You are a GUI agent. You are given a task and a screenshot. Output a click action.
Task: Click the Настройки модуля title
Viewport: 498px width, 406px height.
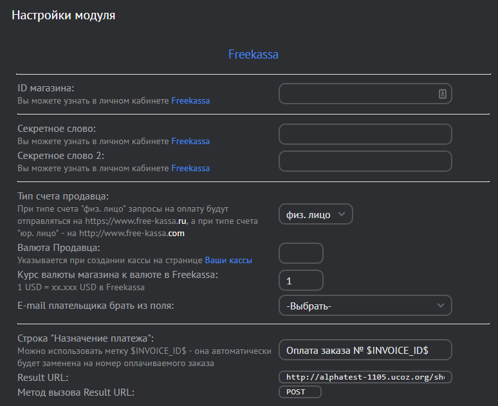[x=64, y=15]
